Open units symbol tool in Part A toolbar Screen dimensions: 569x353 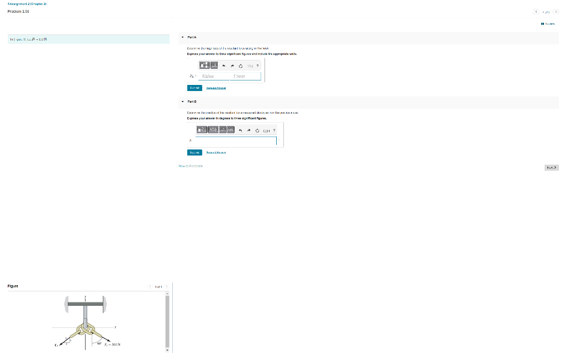pos(214,65)
